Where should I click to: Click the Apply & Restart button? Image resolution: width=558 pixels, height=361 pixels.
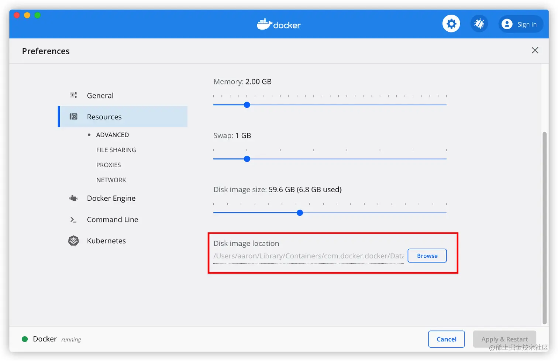pos(504,339)
